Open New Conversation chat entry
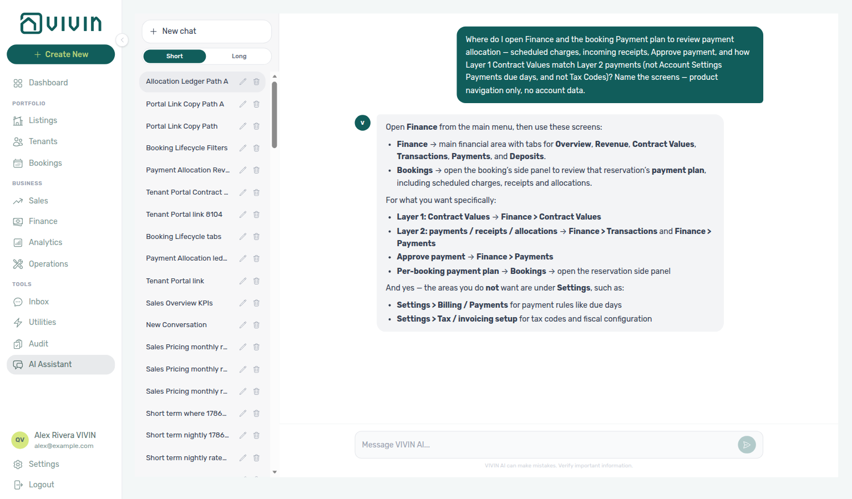This screenshot has height=499, width=852. (176, 325)
